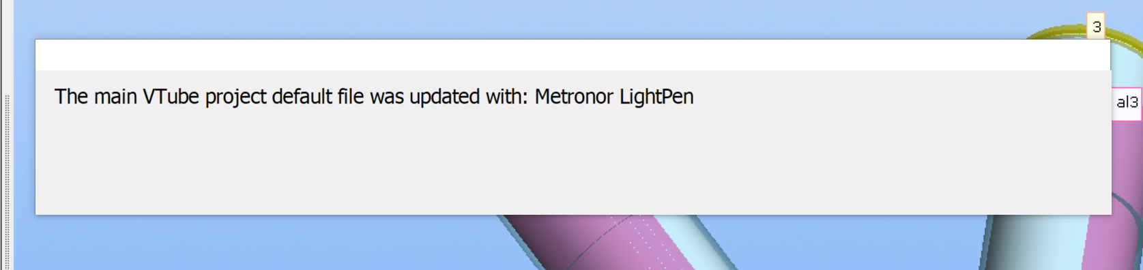Screen dimensions: 1143x270
Task: Click the gray panel border at the far left
Action: click(2, 135)
